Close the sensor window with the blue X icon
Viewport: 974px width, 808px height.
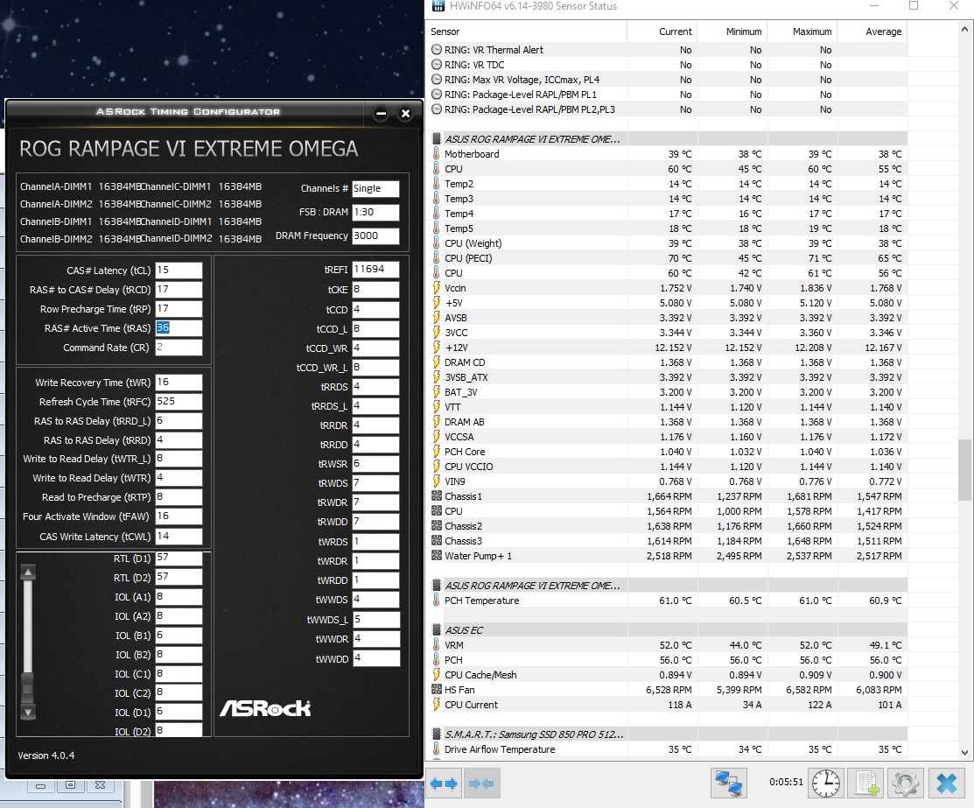click(946, 783)
